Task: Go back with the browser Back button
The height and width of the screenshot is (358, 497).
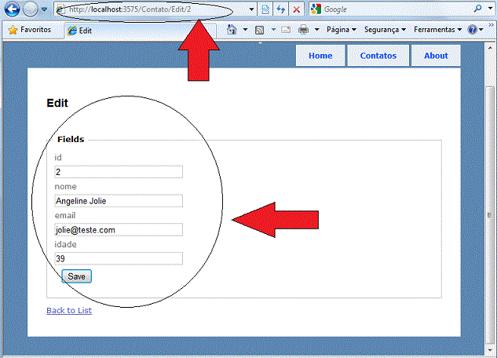Action: click(12, 9)
